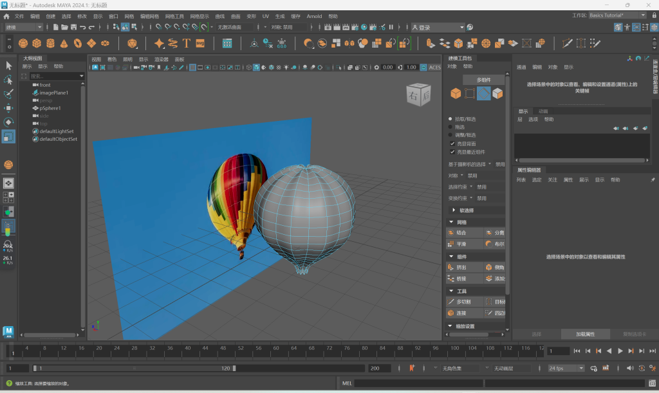Image resolution: width=659 pixels, height=393 pixels.
Task: Create a polygon plane from the shelf
Action: (x=91, y=43)
